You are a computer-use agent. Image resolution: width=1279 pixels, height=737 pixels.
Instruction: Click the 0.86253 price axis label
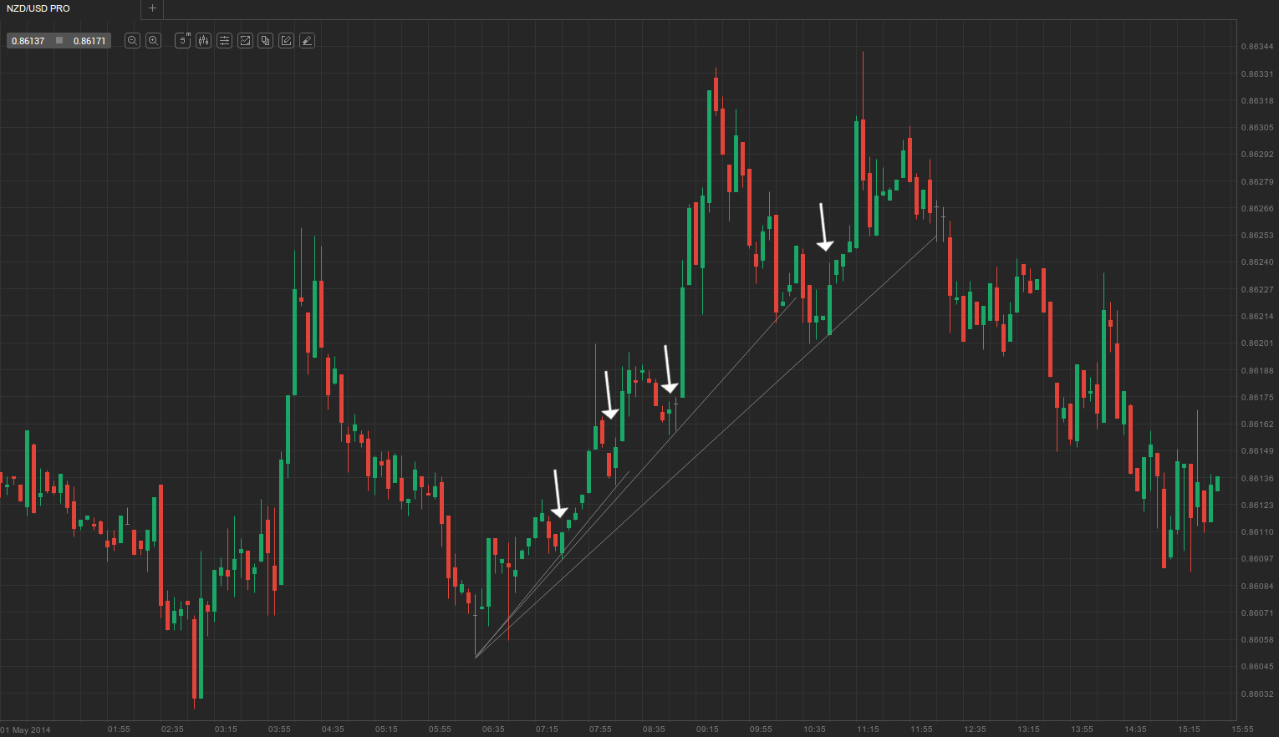coord(1257,236)
